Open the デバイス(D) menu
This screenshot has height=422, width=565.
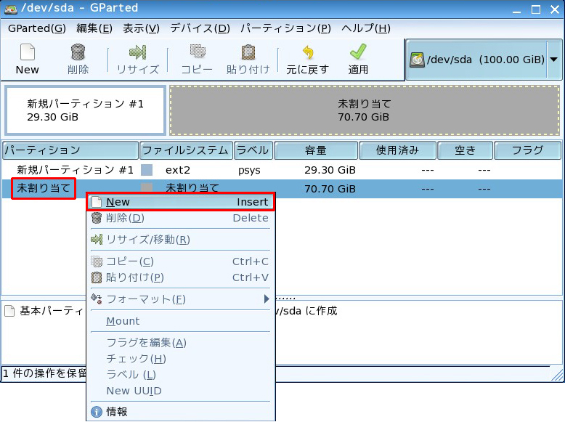point(200,28)
